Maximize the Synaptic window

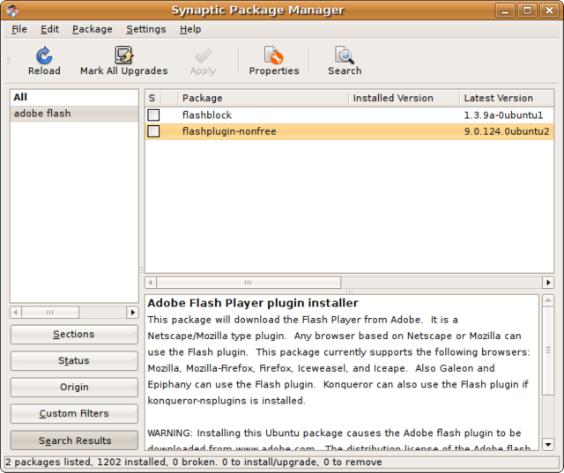[x=527, y=10]
